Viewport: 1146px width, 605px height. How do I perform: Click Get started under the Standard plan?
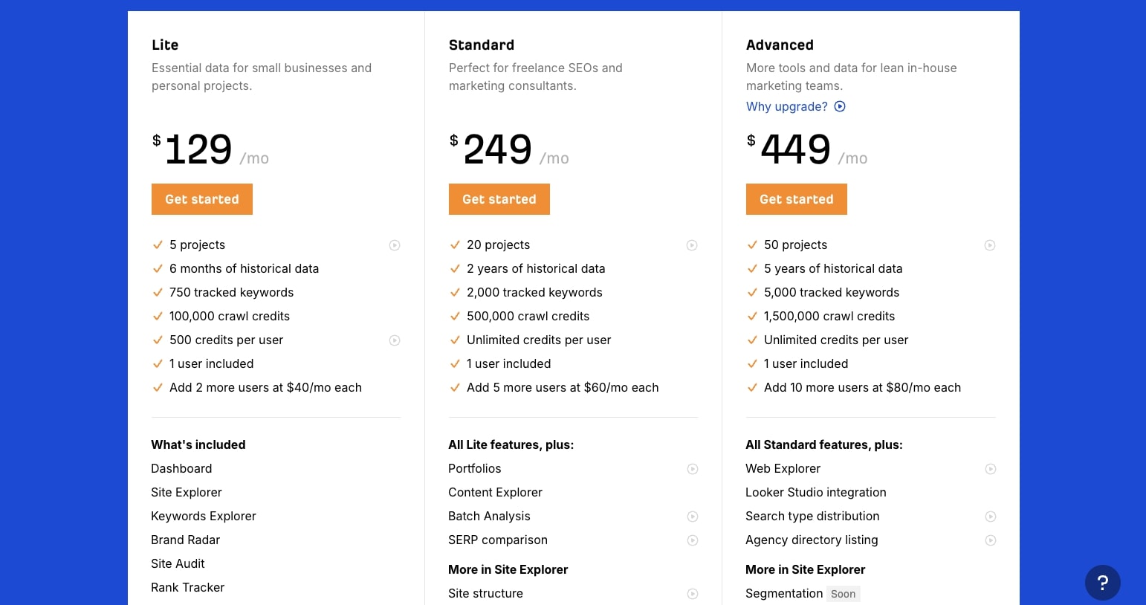499,199
